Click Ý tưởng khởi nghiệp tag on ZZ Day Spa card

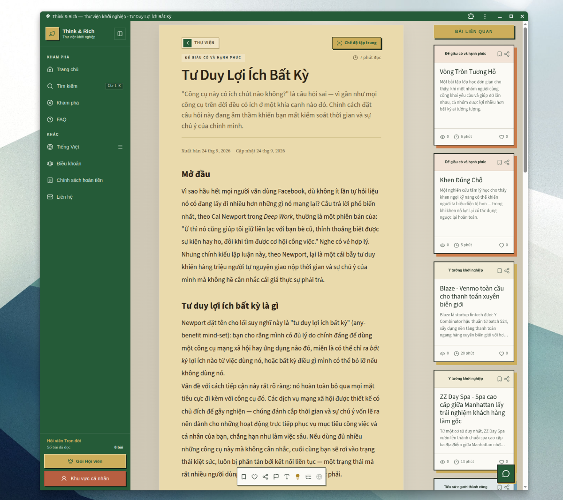click(465, 379)
